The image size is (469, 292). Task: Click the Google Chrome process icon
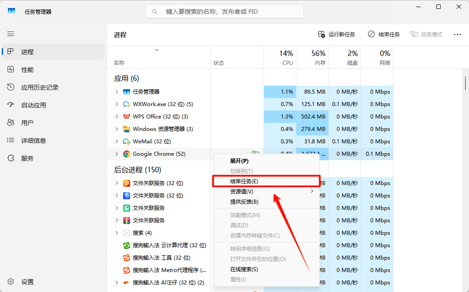[127, 154]
